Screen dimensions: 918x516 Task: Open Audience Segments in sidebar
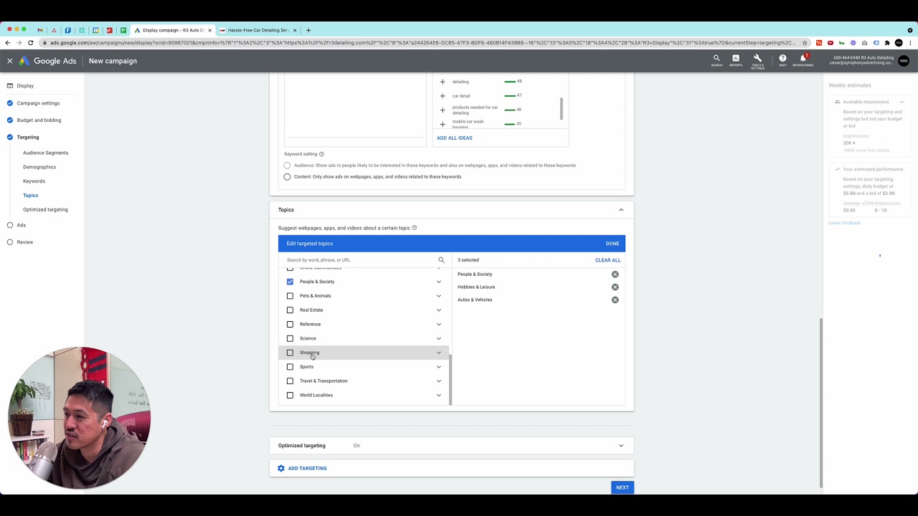[x=45, y=153]
